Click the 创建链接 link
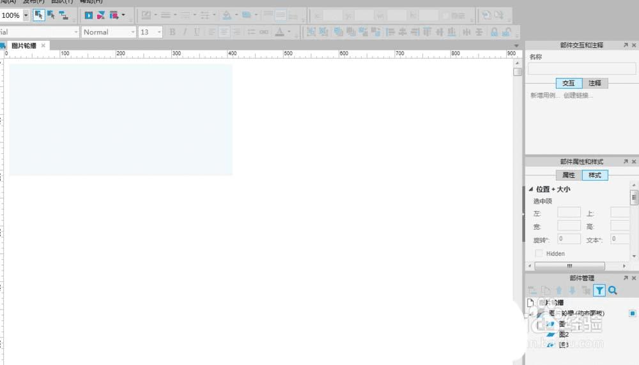 click(578, 95)
